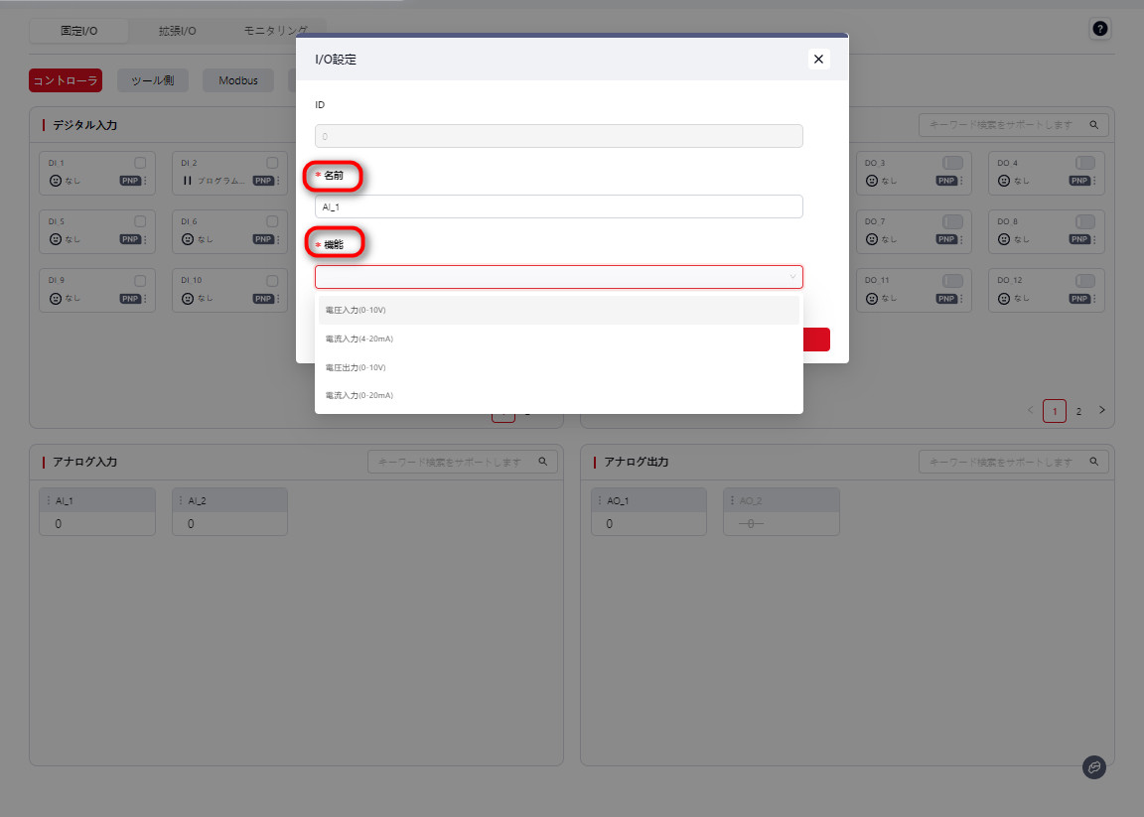Open the DI 1 three-dot menu
1144x817 pixels.
point(145,182)
